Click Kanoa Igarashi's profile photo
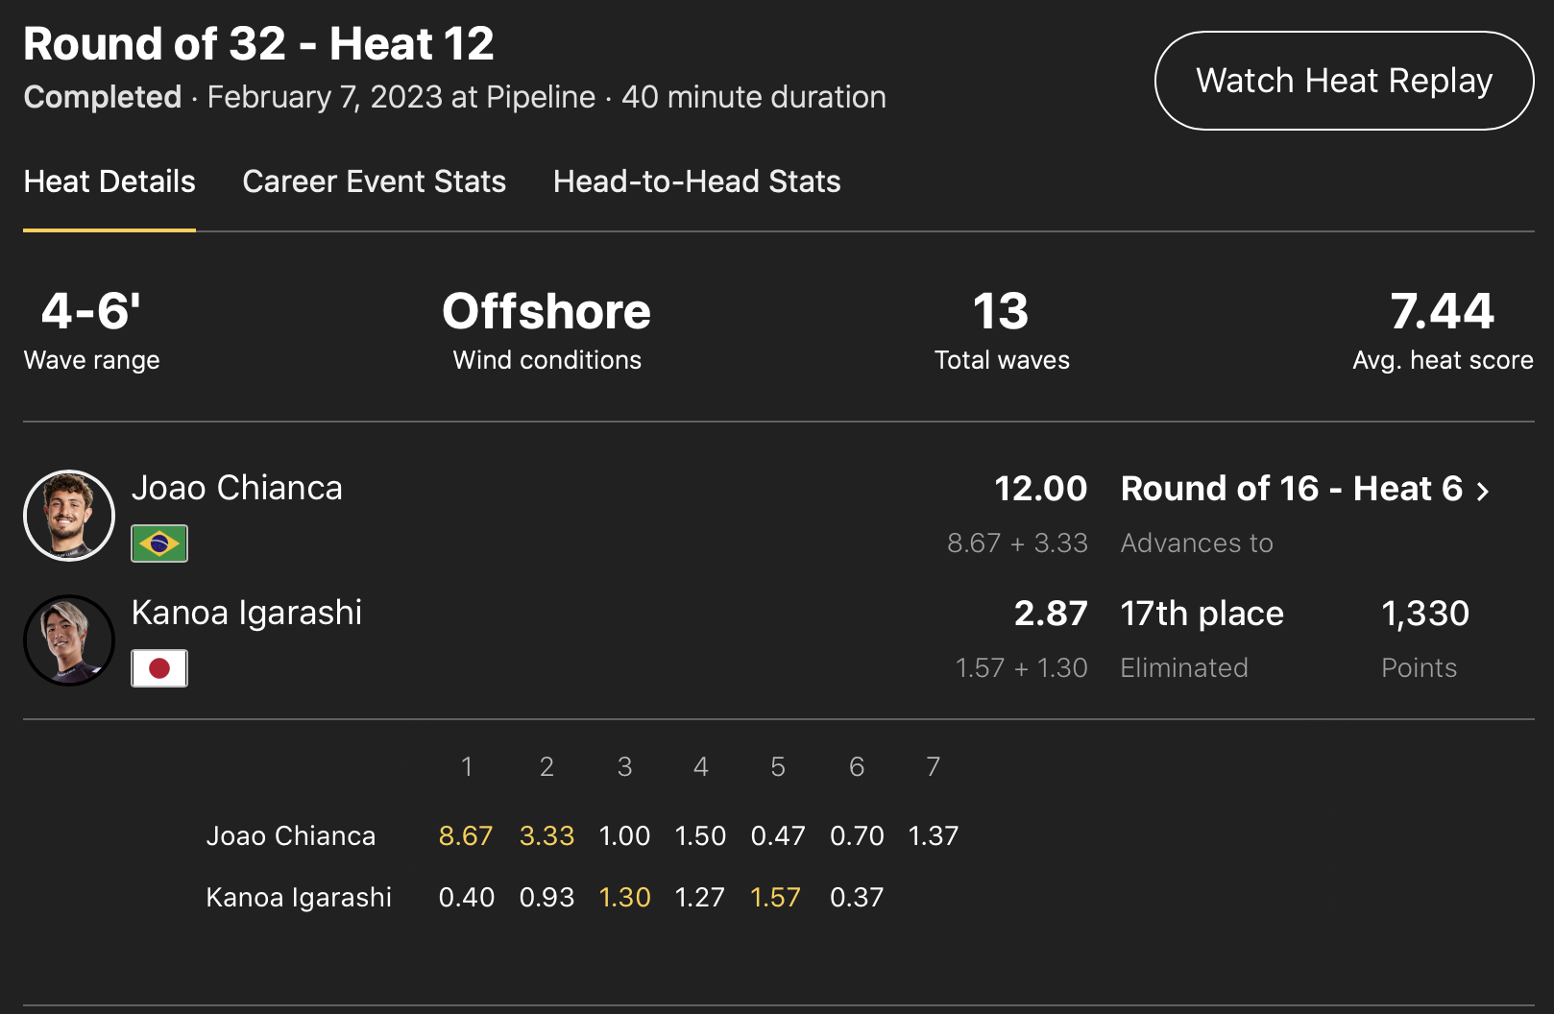The image size is (1554, 1014). click(x=69, y=640)
